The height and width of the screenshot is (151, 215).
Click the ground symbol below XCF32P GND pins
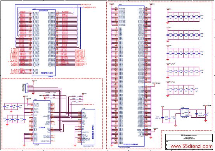pyautogui.click(x=24, y=145)
